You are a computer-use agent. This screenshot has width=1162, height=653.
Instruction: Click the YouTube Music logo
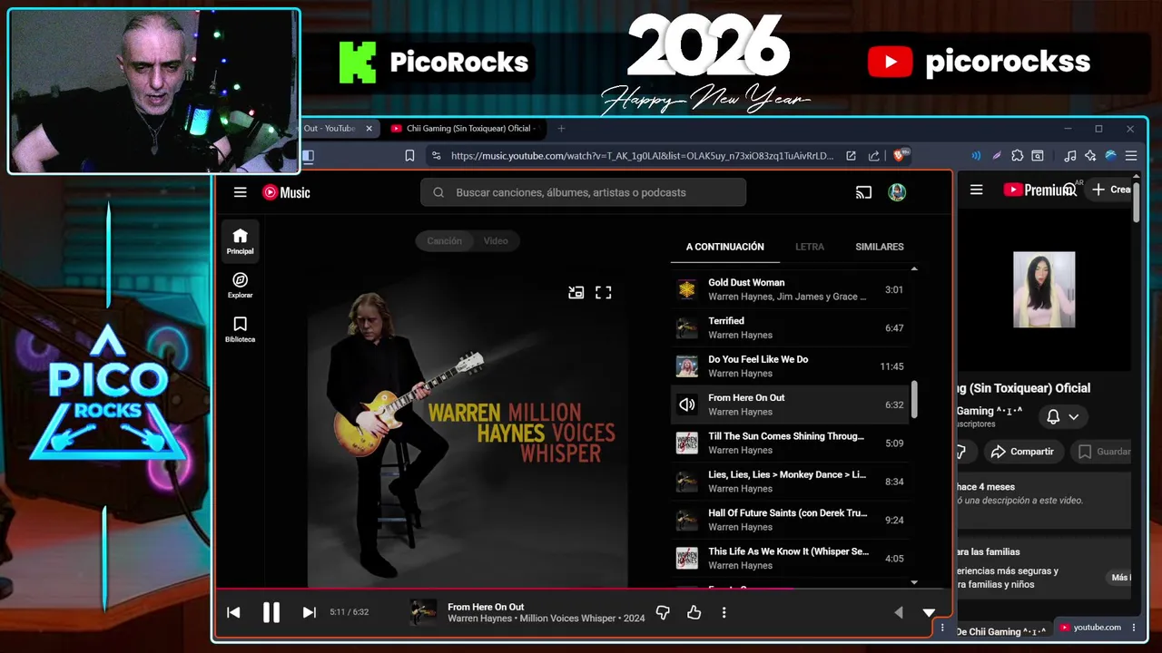(x=286, y=192)
